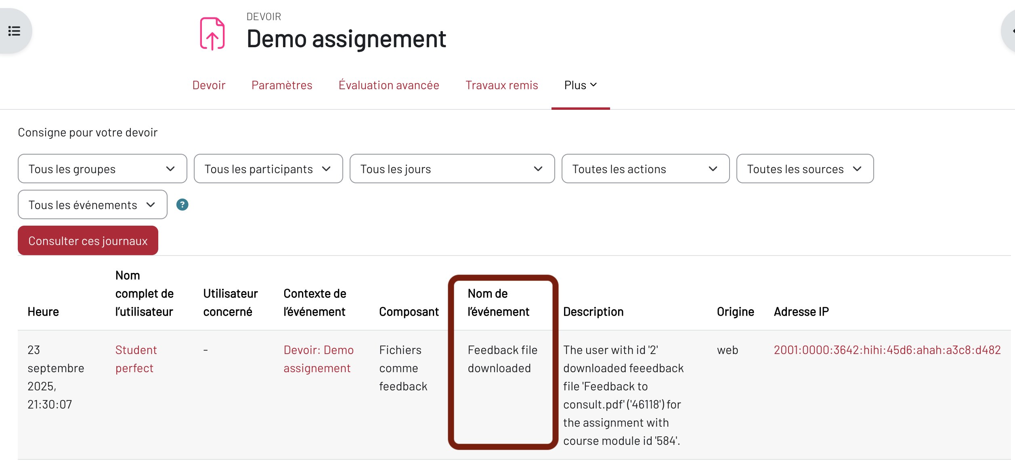Open the Tous les jours dropdown
This screenshot has width=1015, height=461.
[x=452, y=169]
